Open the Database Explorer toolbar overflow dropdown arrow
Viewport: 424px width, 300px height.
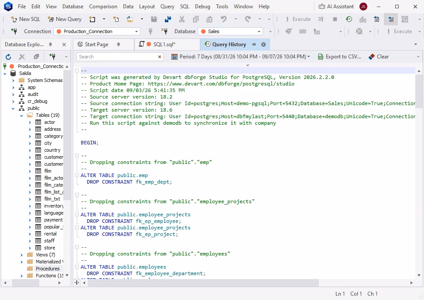[x=66, y=57]
